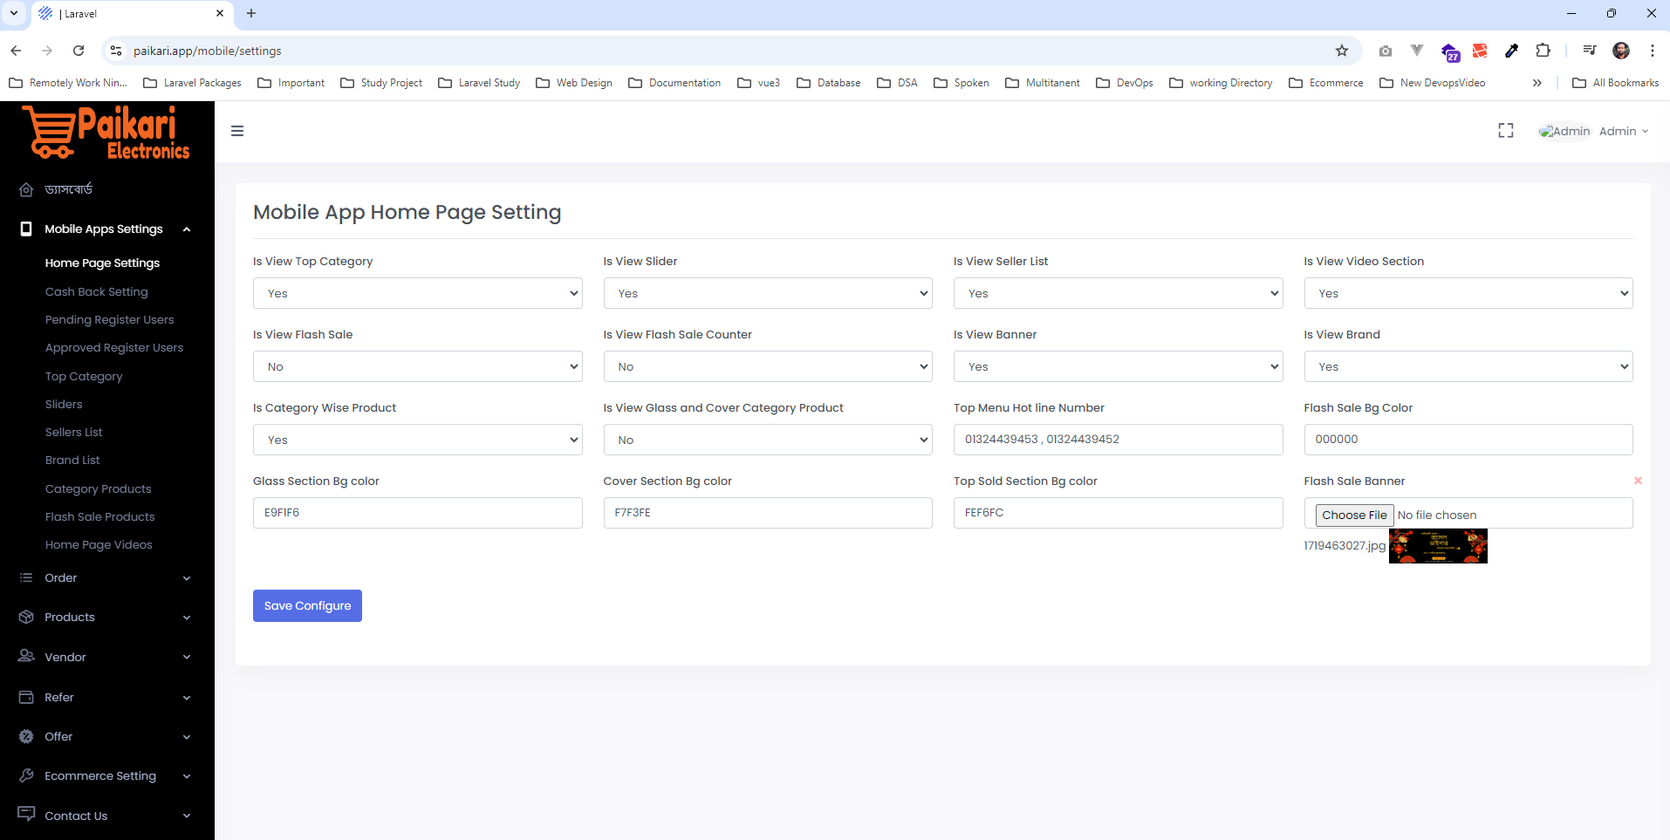Open browser extensions puzzle icon

1543,51
